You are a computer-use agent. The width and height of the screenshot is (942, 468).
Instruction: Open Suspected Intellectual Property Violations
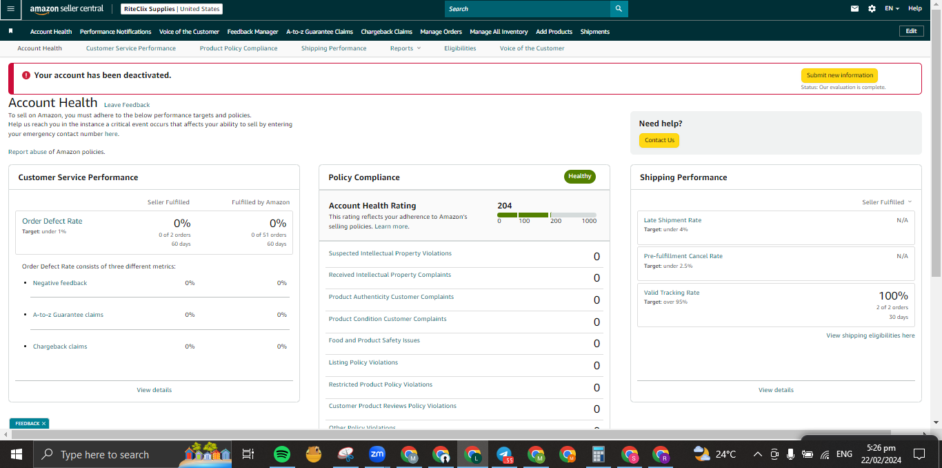[390, 253]
